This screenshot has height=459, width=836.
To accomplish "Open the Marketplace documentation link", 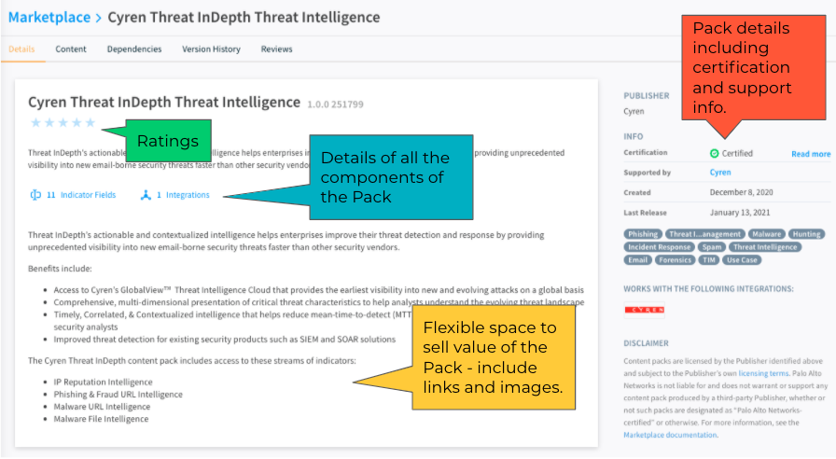I will (x=670, y=435).
